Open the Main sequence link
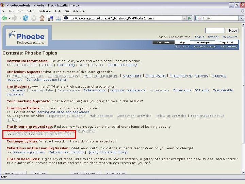 (x=101, y=116)
